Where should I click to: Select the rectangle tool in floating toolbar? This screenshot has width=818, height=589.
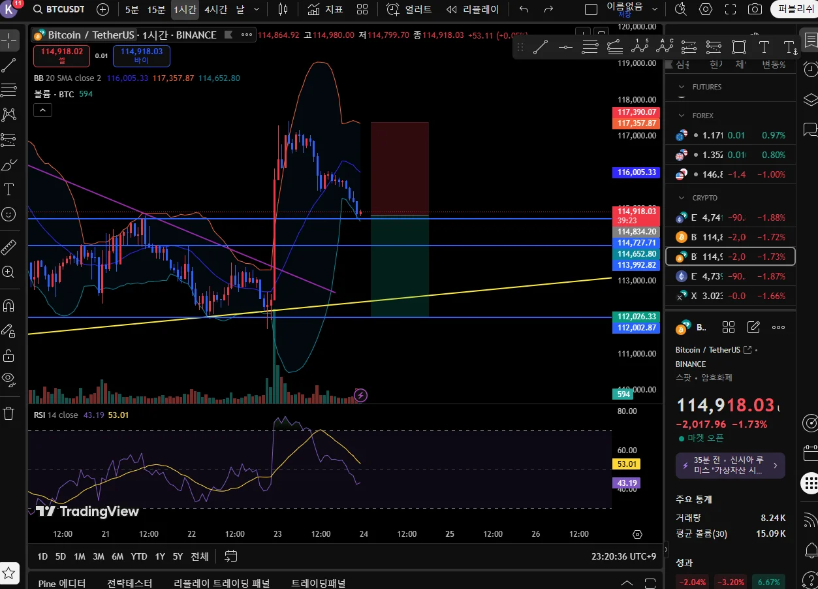[x=739, y=47]
